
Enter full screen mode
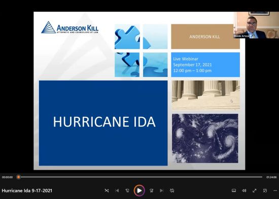coord(255,191)
